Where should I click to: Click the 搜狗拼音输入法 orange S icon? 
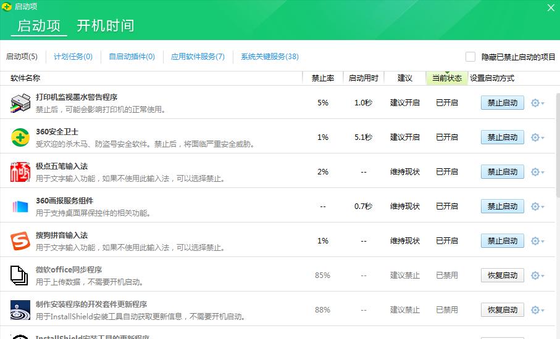(20, 241)
